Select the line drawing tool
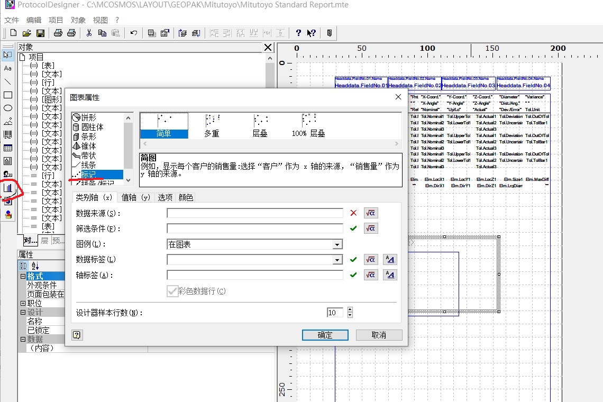 (8, 81)
